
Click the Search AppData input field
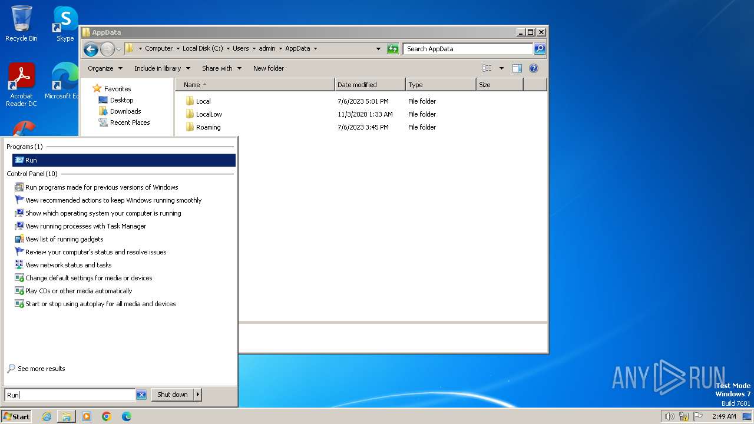[x=468, y=49]
